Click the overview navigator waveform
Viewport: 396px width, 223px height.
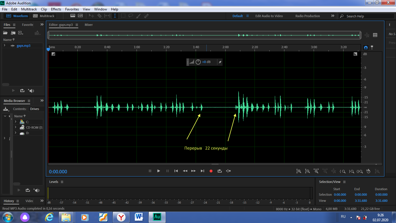click(205, 35)
